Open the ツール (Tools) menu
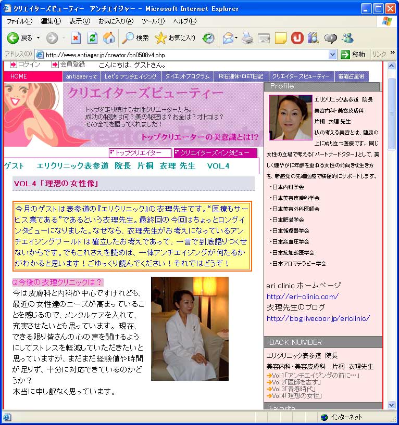 coord(153,21)
